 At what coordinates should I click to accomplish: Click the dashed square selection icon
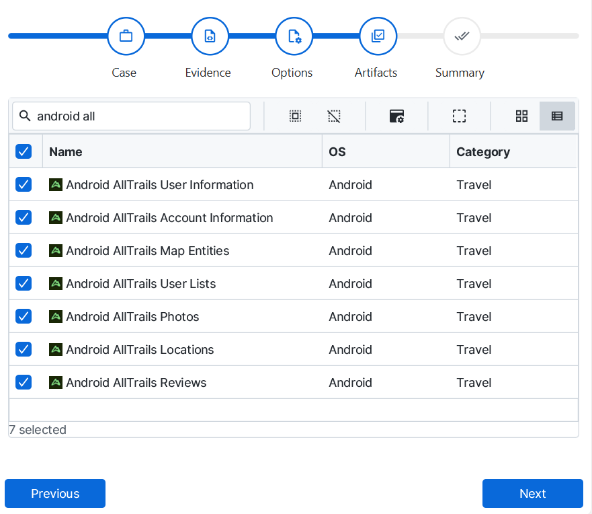click(x=459, y=116)
